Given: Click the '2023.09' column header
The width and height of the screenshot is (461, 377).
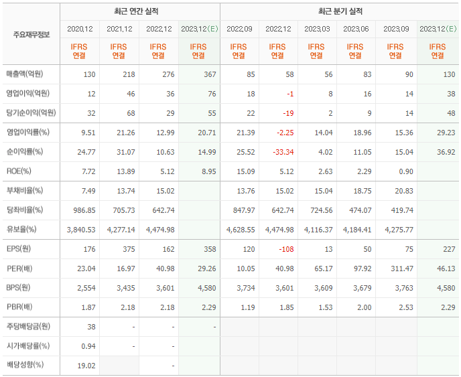Looking at the screenshot, I should tap(396, 29).
